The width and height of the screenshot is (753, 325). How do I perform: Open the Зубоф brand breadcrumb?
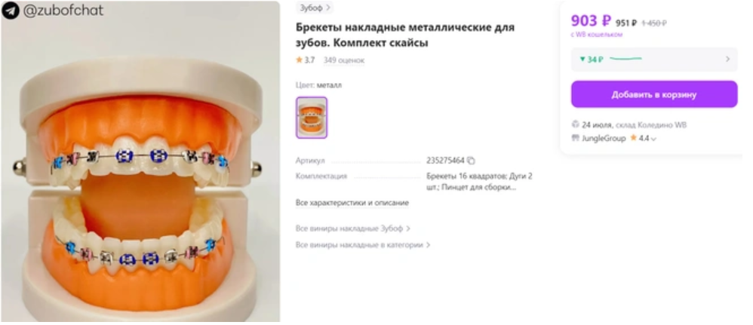pos(315,8)
